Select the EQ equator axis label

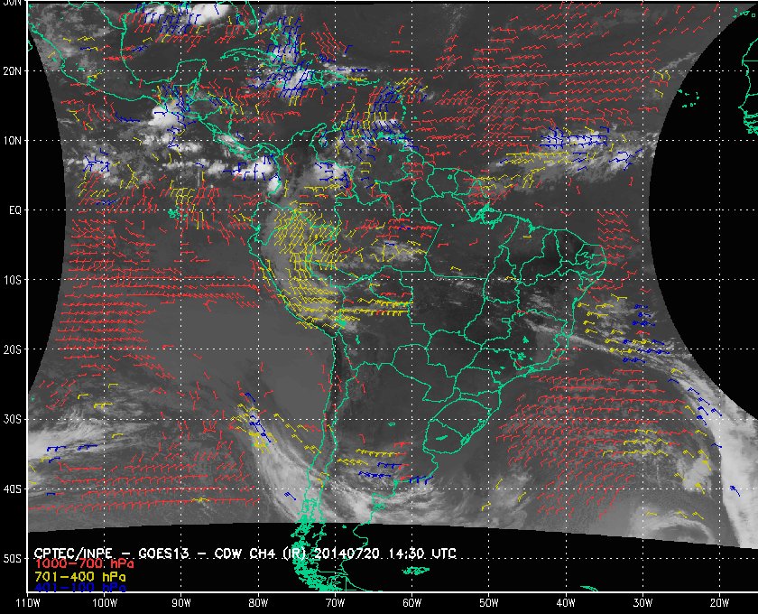(15, 210)
